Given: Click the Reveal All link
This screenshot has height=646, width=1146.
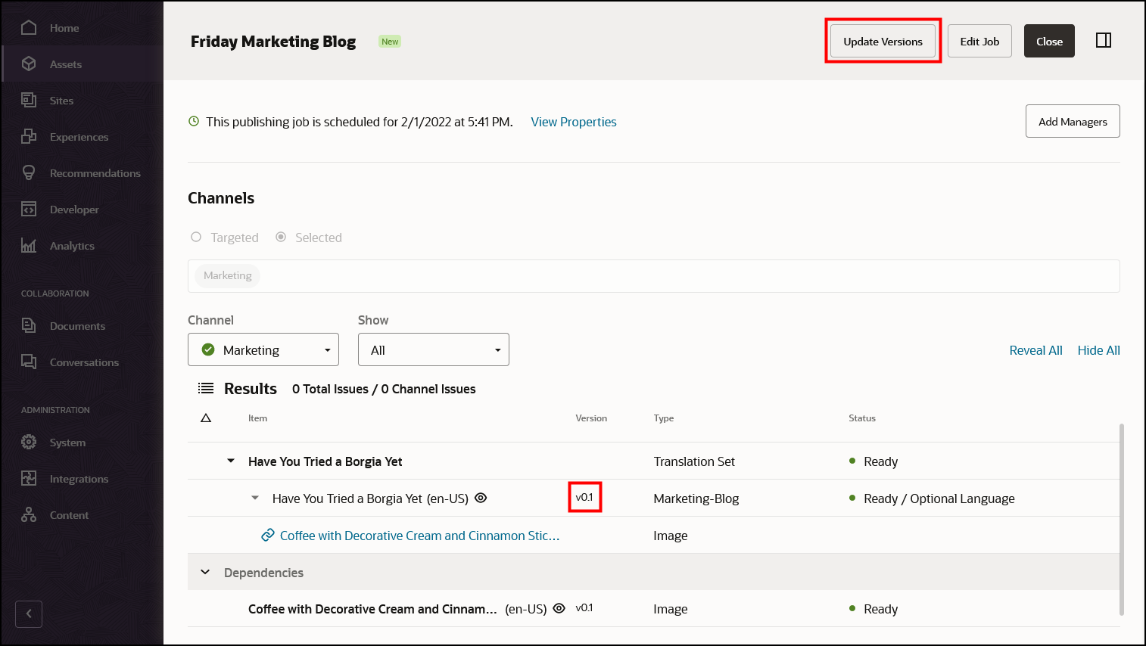Looking at the screenshot, I should coord(1035,350).
